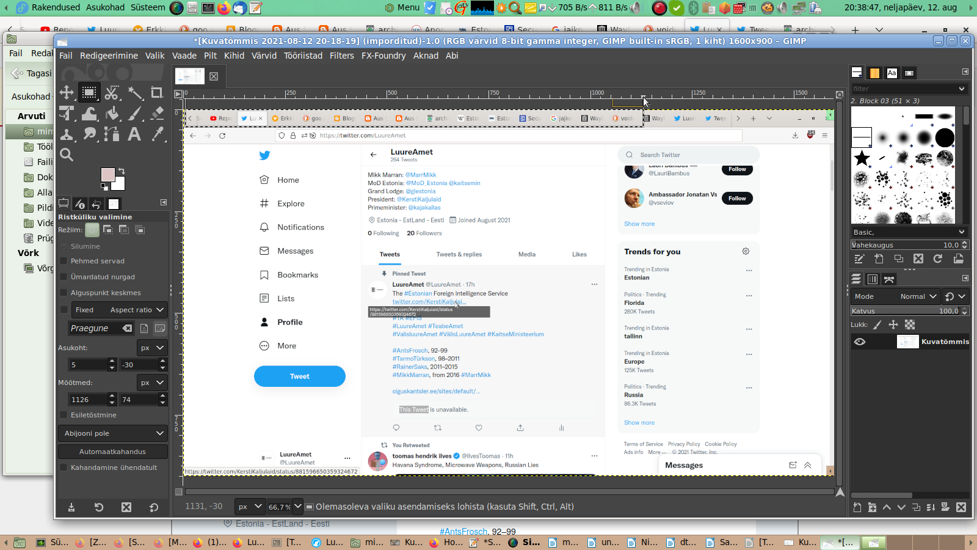Click the Automaatkahandus button
Screen dimensions: 977x550
[112, 452]
